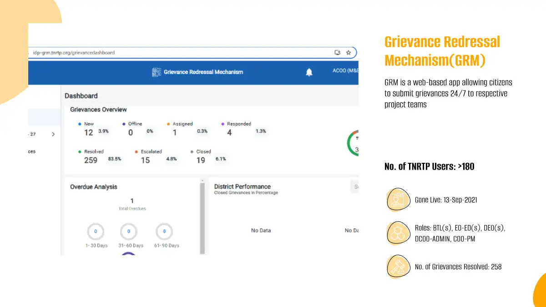Click the Overdue Analysis vertical scrollbar

click(x=202, y=216)
